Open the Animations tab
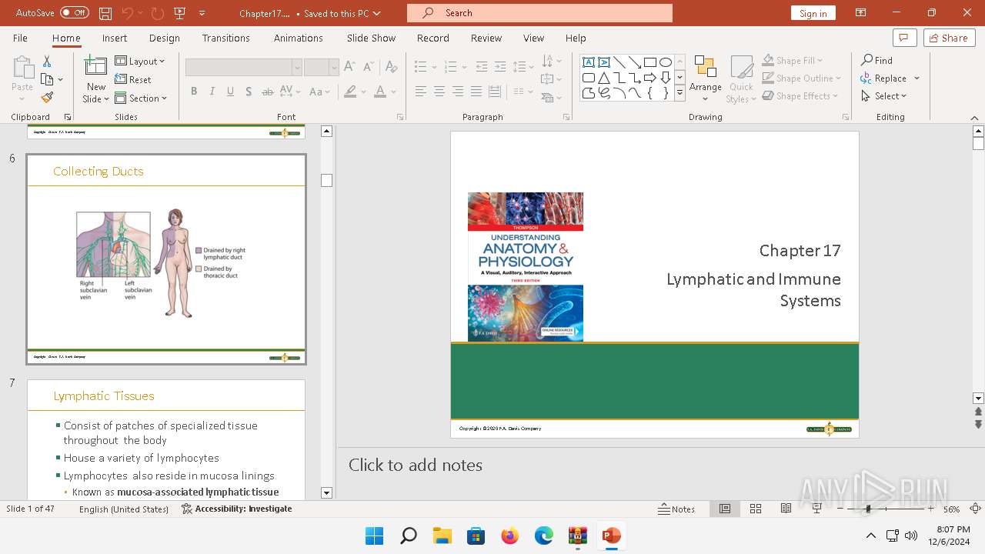The width and height of the screenshot is (985, 554). point(299,38)
